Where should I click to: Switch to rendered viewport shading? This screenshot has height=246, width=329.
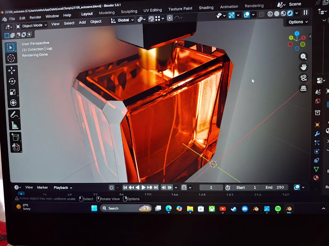pos(290,13)
